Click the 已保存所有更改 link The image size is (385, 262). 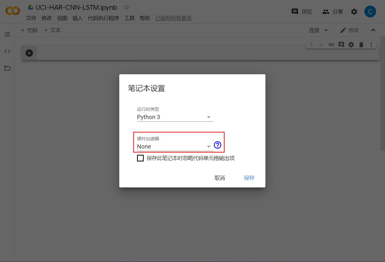tap(174, 18)
